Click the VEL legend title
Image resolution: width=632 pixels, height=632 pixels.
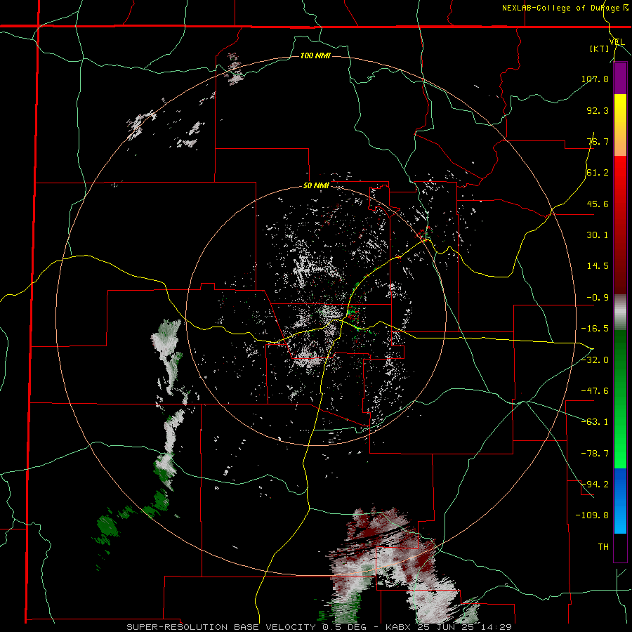pos(617,41)
